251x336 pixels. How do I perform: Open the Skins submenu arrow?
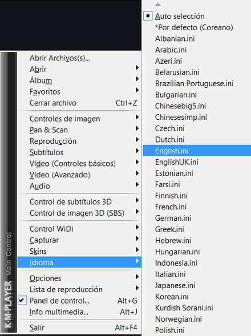(x=137, y=250)
